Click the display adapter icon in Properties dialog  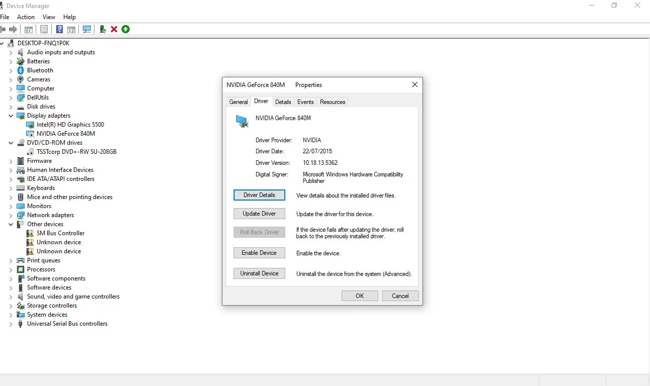(x=242, y=121)
